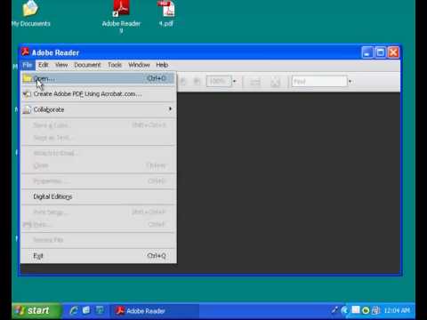Open the Help menu
Screen dimensions: 427x320
(x=162, y=65)
